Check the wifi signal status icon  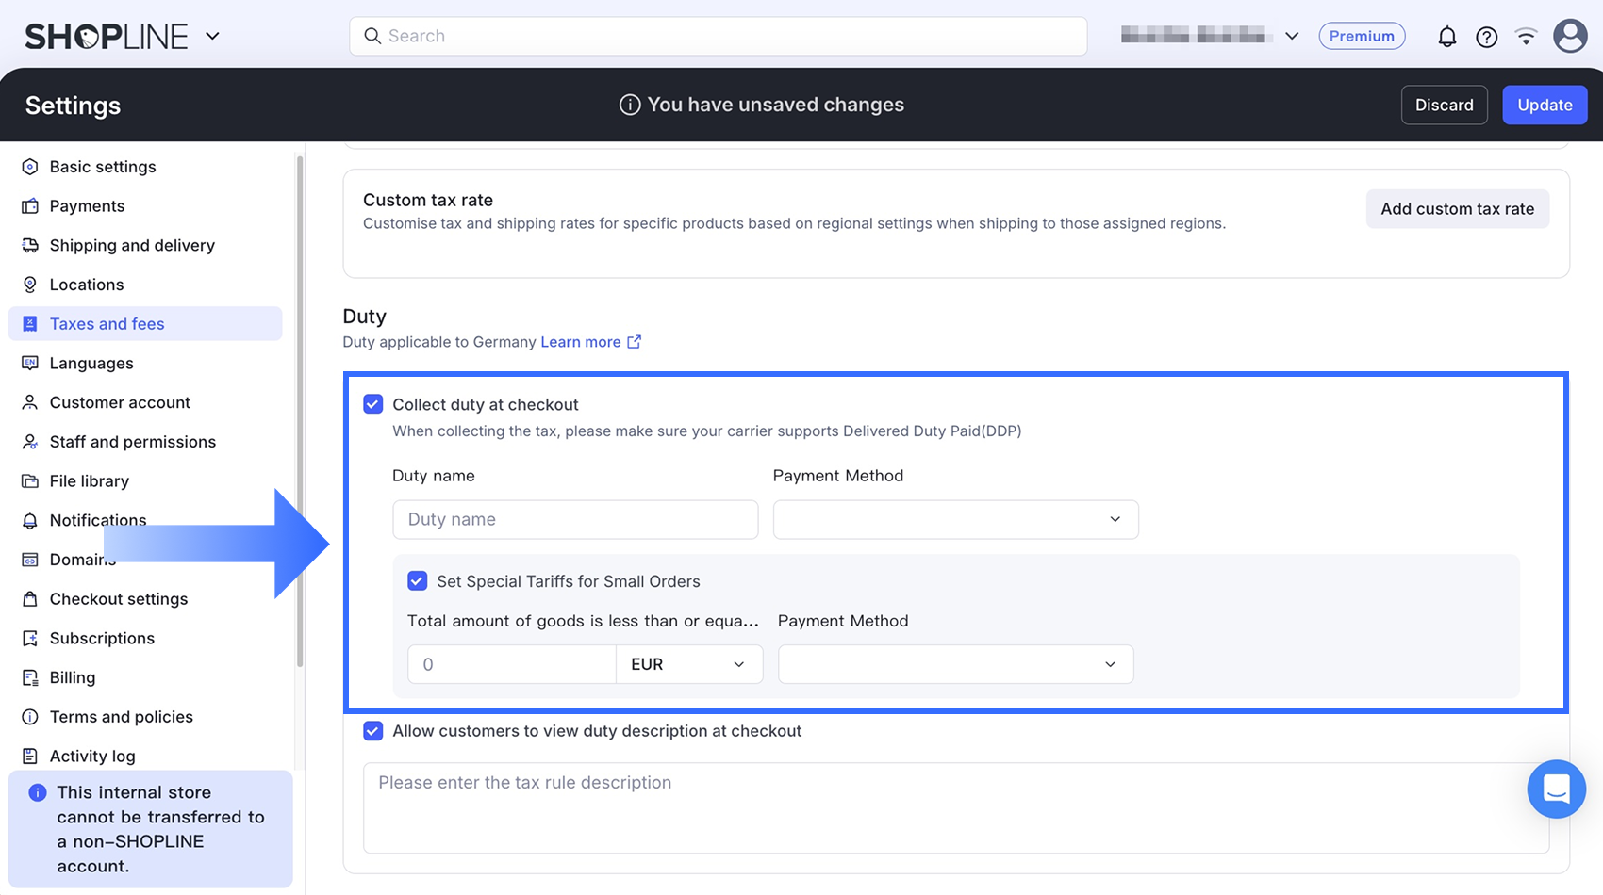tap(1526, 37)
